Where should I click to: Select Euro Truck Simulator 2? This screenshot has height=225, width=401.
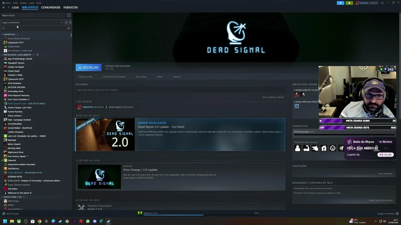point(18,99)
